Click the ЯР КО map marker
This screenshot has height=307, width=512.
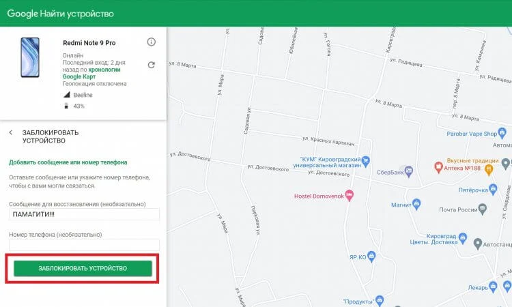pos(371,257)
